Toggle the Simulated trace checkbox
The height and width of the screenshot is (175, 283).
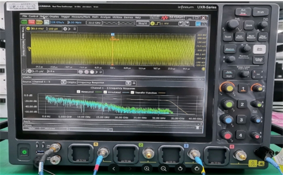pyautogui.click(x=105, y=92)
